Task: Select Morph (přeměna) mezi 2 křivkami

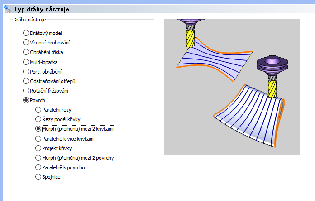Action: pos(38,129)
